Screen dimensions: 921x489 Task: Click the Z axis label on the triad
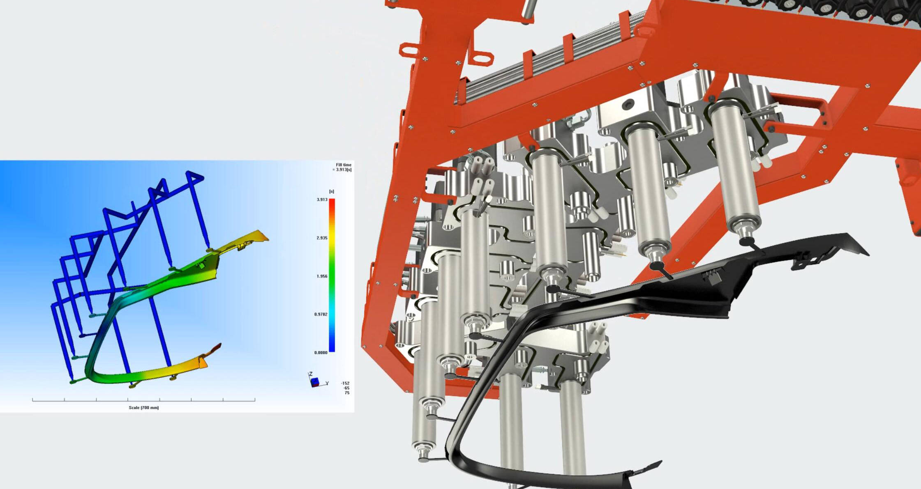311,374
